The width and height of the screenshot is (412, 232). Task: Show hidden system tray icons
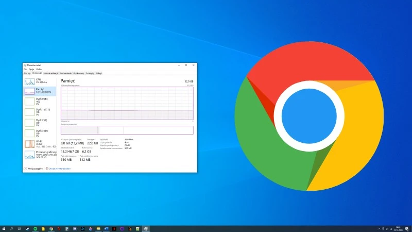(379, 229)
